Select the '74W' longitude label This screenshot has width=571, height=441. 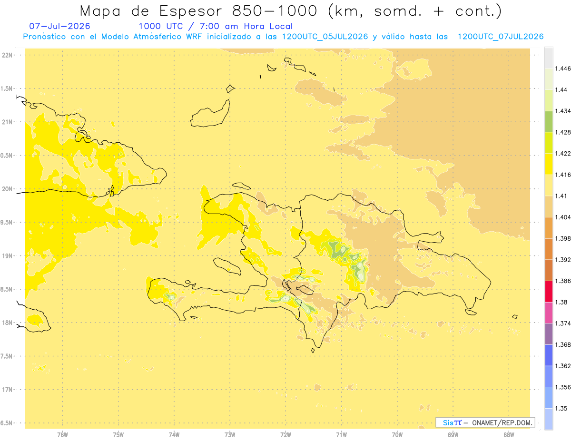(174, 434)
